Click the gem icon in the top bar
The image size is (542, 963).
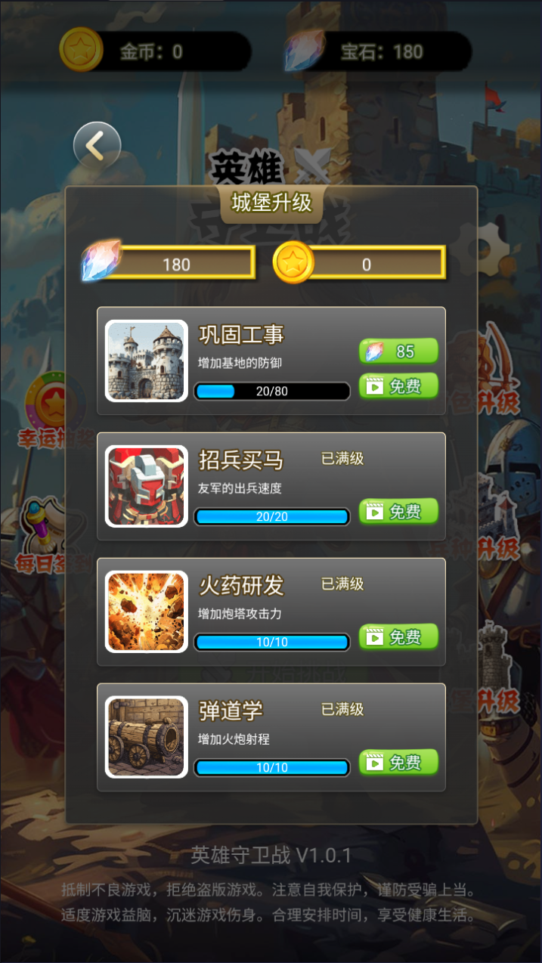point(304,50)
